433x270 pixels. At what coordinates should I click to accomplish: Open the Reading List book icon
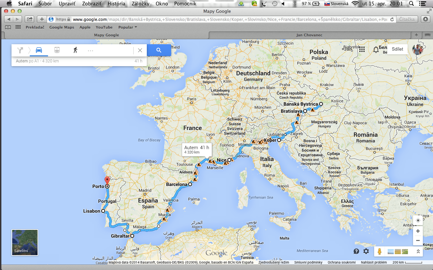(x=8, y=27)
